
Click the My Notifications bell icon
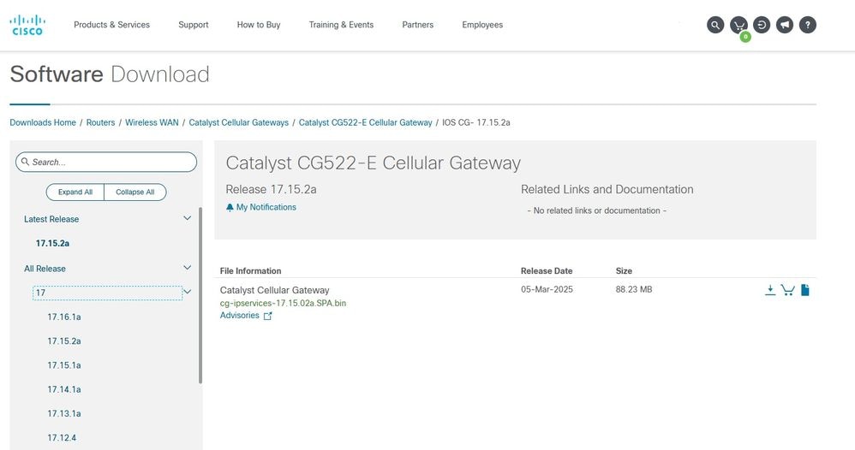(x=230, y=208)
